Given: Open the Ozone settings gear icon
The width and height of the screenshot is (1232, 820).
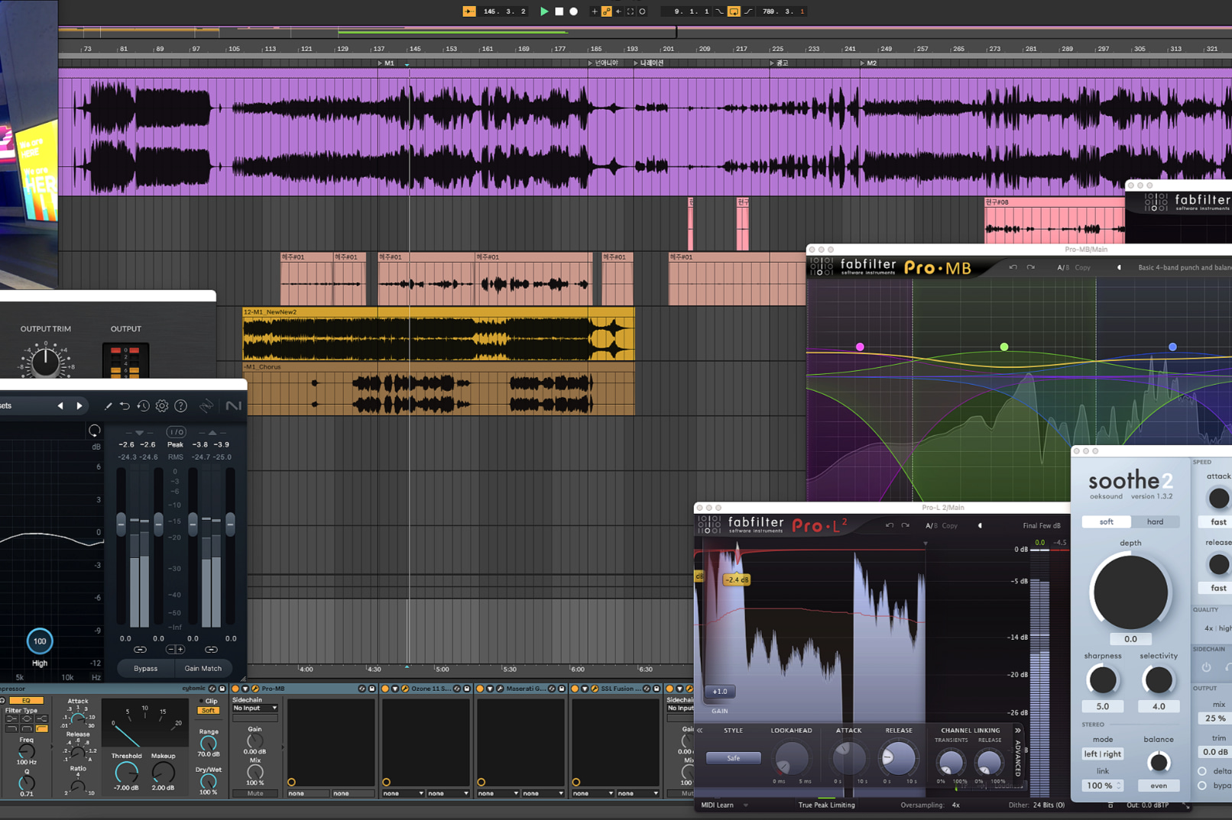Looking at the screenshot, I should click(162, 406).
